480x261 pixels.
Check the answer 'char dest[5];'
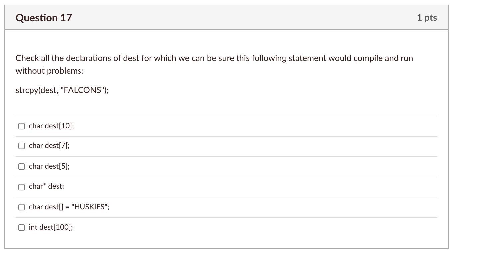pos(21,166)
